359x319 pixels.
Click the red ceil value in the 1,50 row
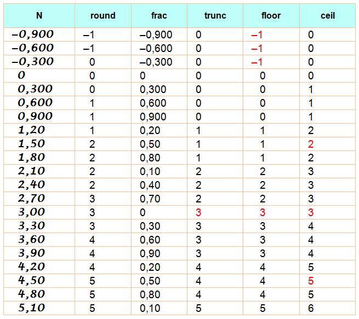311,144
